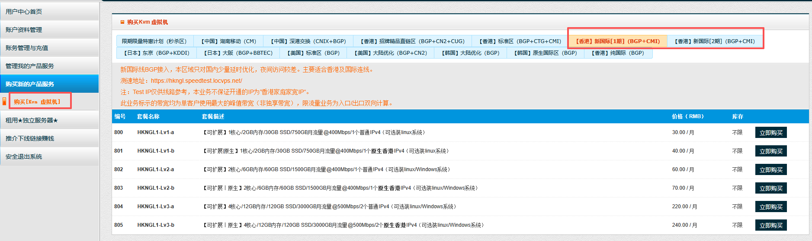Click the 库存 column header

738,116
